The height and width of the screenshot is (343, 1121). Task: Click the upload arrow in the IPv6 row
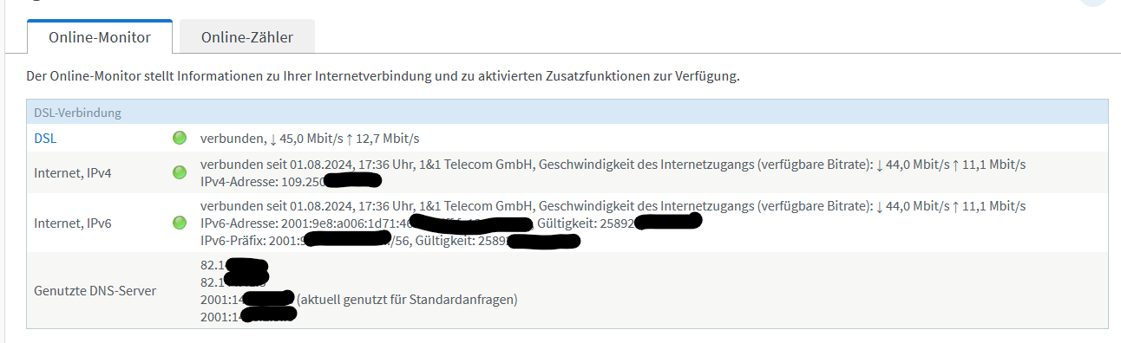point(956,206)
